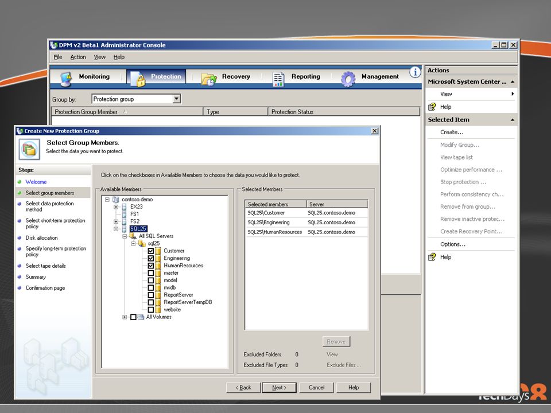Click the All Volumes drive icon
551x413 pixels.
point(141,317)
